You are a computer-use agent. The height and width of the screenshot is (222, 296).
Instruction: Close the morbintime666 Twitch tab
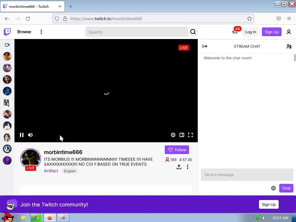pos(60,6)
